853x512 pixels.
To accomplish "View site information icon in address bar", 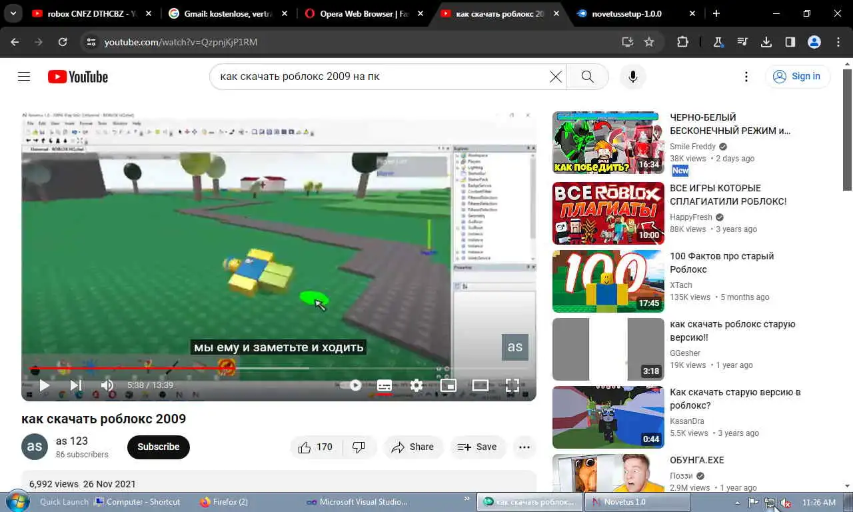I will coord(91,42).
